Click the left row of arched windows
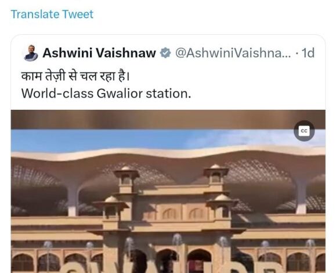 pyautogui.click(x=57, y=263)
